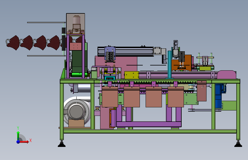
Task: Select the bottom green frame crossbar
Action: coord(150,131)
